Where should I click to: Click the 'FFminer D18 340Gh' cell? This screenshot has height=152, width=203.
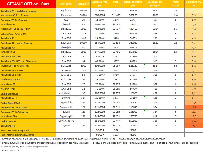pyautogui.click(x=28, y=80)
